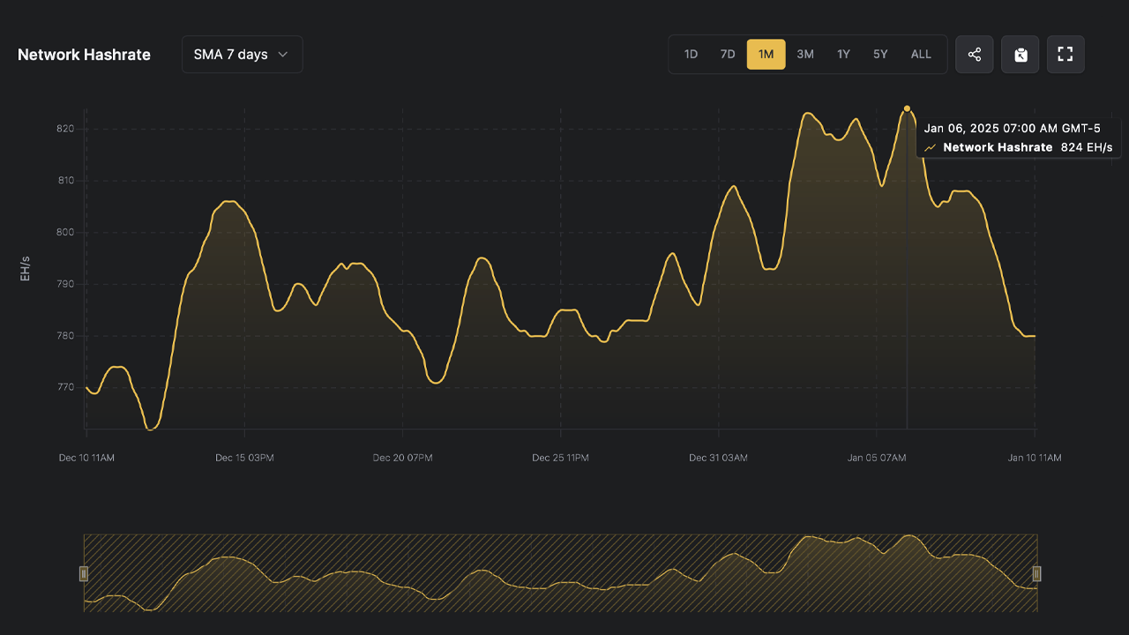Click the share chart icon
Screen dimensions: 1129x635
click(975, 55)
